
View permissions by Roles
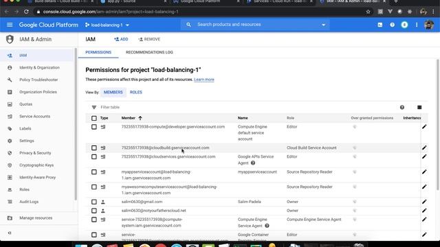point(136,92)
